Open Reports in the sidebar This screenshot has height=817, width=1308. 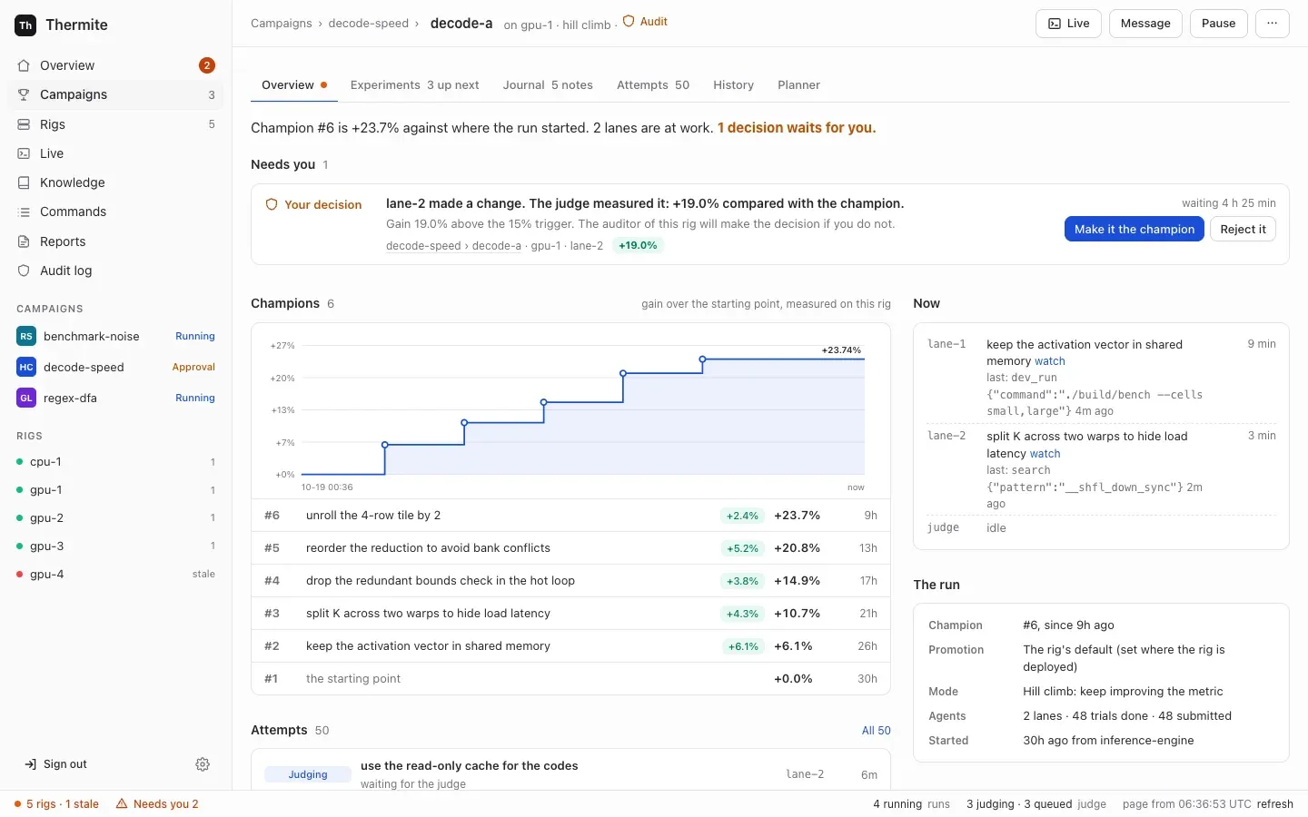tap(115, 241)
